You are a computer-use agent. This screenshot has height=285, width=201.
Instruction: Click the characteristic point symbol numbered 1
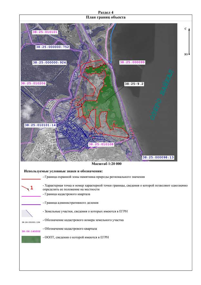[27, 188]
